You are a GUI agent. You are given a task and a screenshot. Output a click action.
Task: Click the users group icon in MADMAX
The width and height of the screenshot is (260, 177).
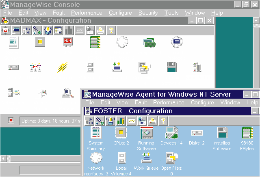pyautogui.click(x=35, y=67)
